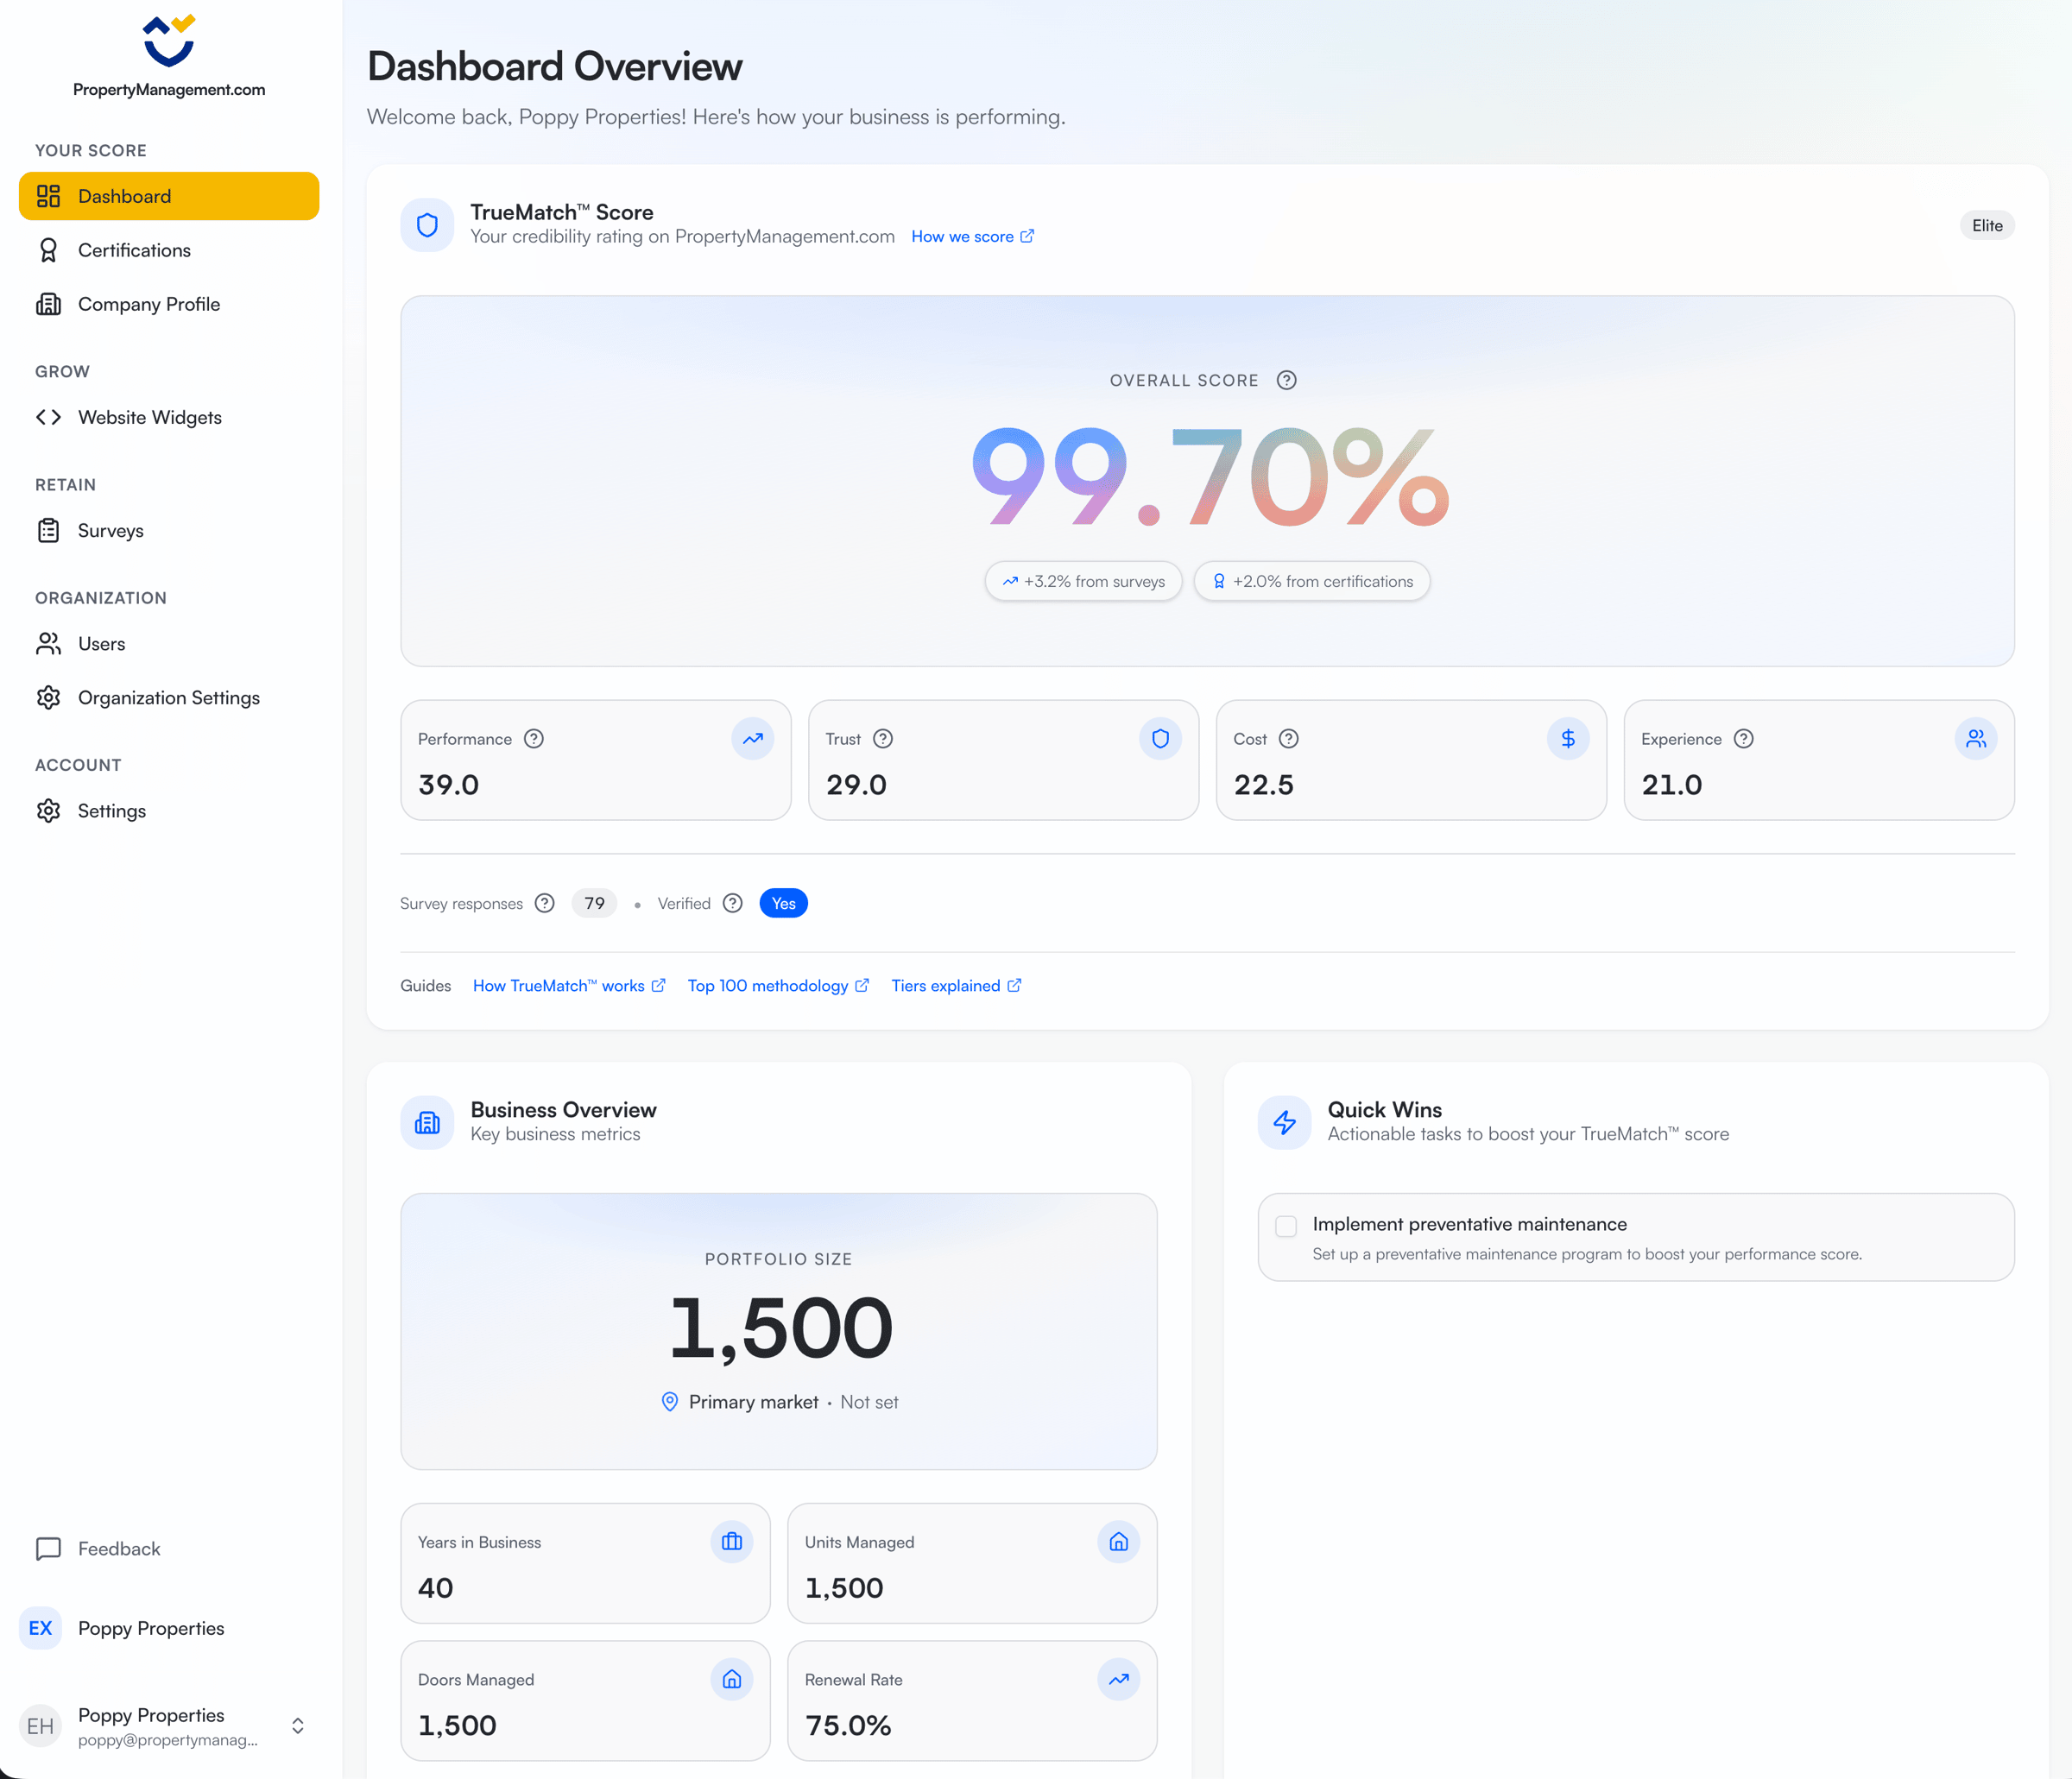Click the Overall Score help icon
Image resolution: width=2072 pixels, height=1779 pixels.
[x=1286, y=380]
